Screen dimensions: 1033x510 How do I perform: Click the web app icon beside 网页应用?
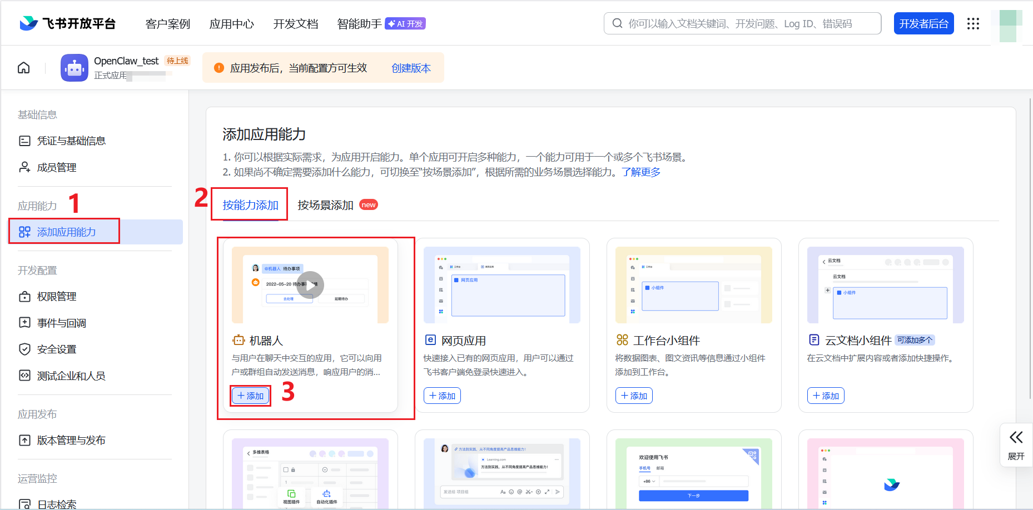[430, 340]
